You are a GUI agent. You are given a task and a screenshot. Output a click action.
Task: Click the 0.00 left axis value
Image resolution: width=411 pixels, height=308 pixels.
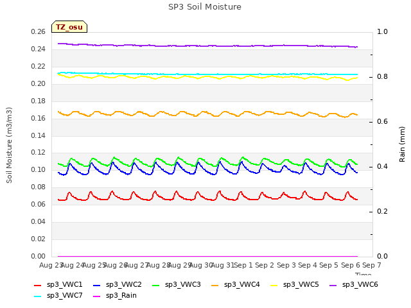coord(39,256)
